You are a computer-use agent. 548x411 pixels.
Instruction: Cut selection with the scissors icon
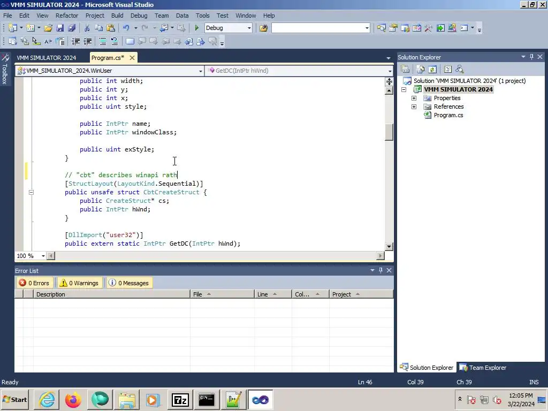tap(87, 28)
